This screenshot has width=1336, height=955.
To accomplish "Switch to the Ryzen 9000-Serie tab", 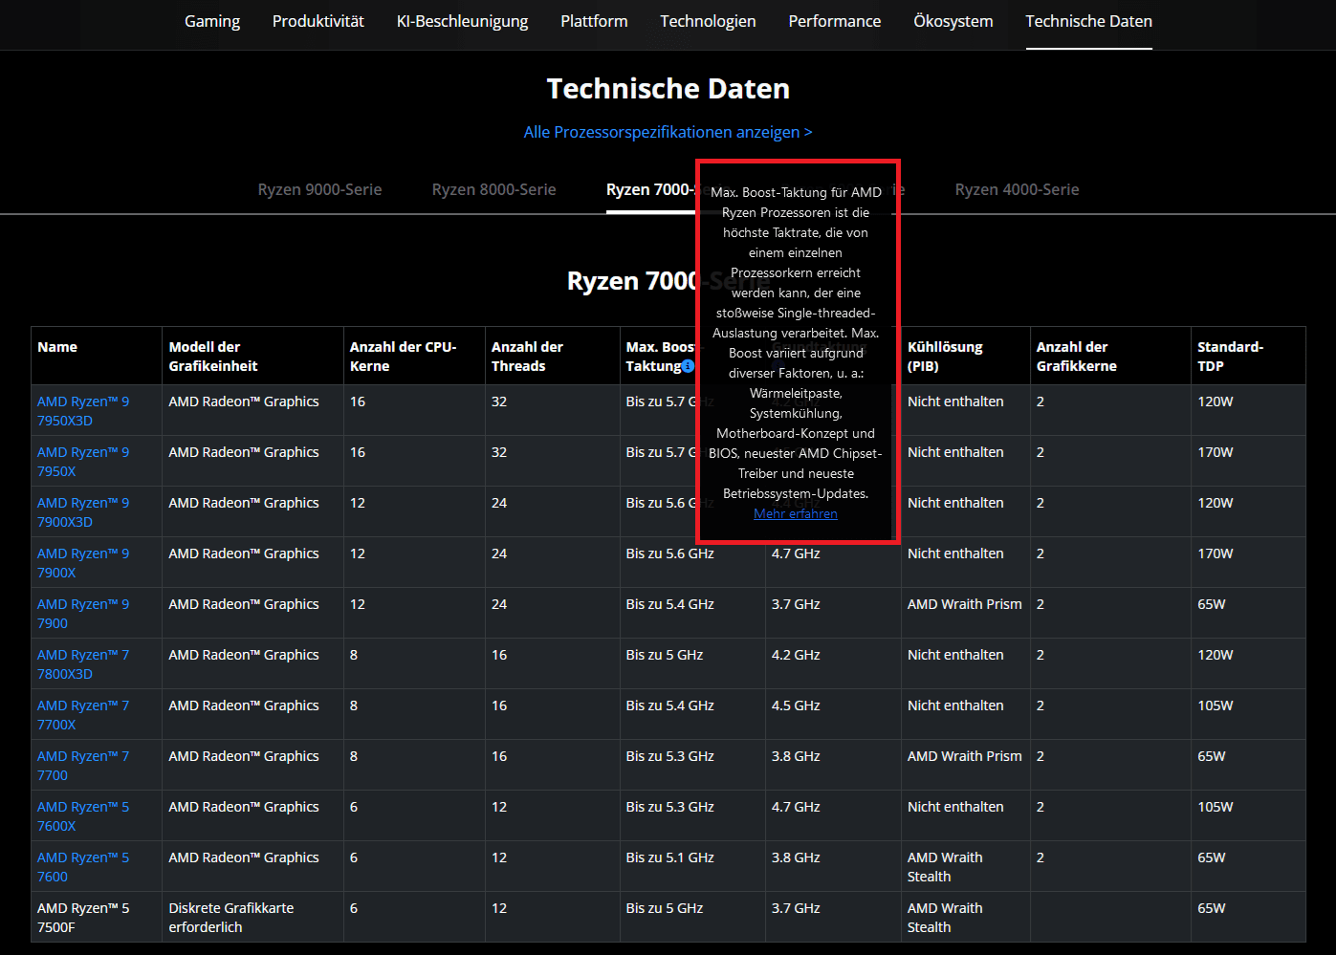I will (x=319, y=189).
